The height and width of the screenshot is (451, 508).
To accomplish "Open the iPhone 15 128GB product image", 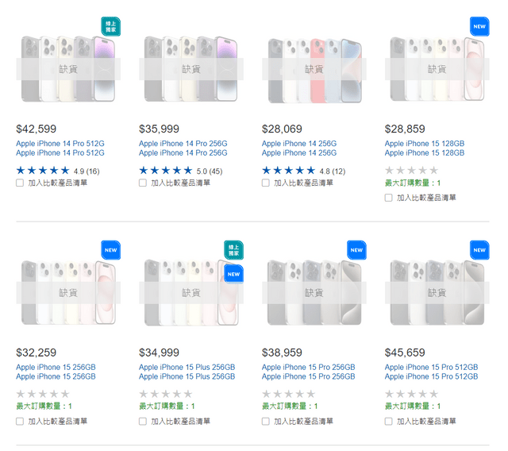I will coord(437,69).
